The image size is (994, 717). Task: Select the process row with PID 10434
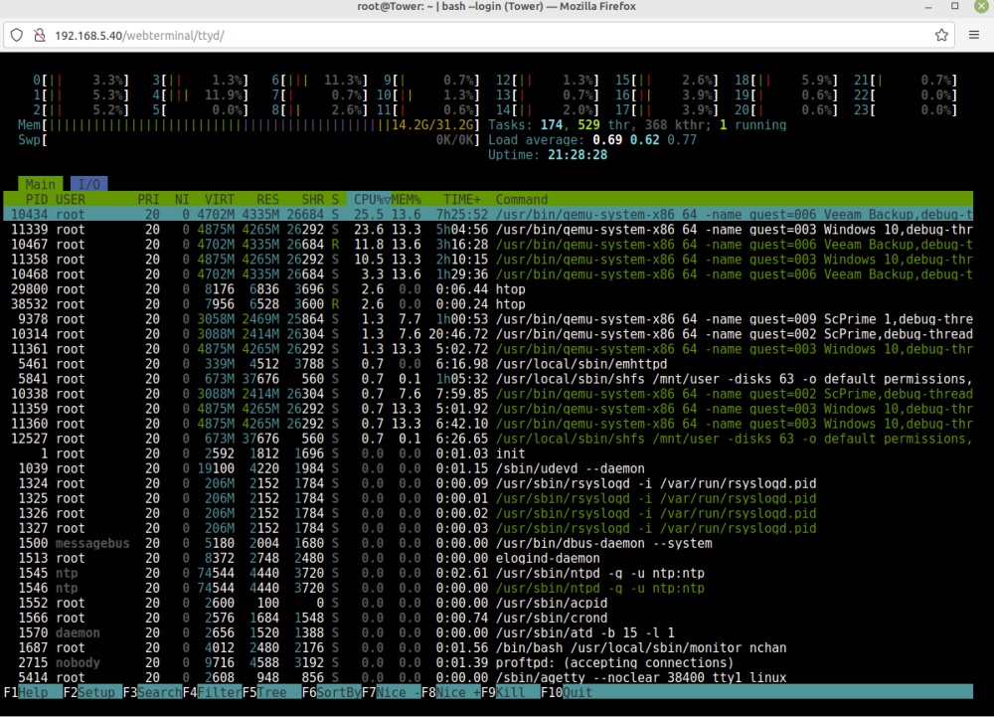click(488, 214)
